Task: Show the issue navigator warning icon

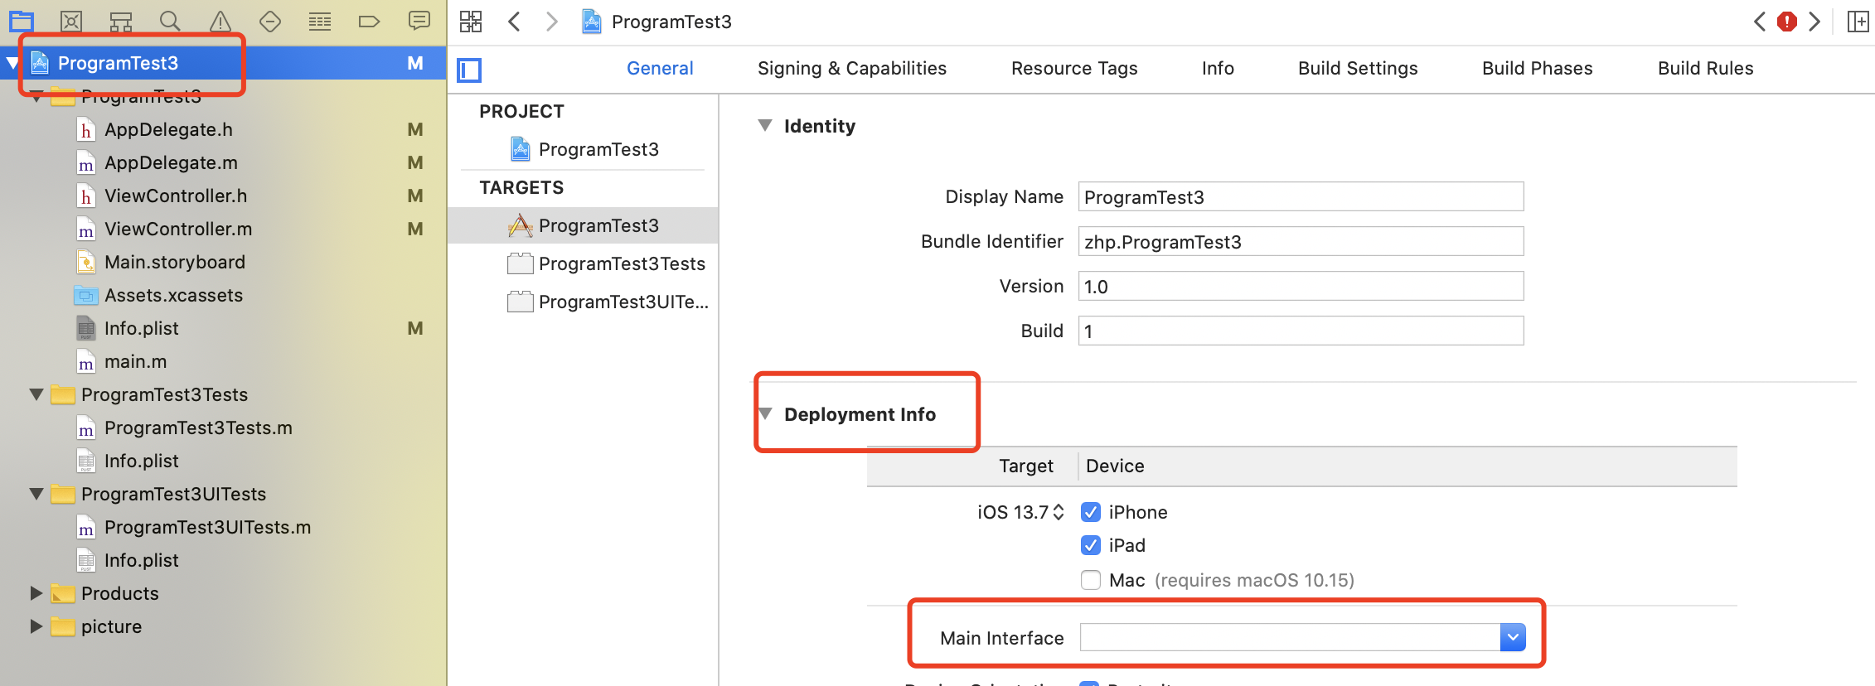Action: [x=220, y=22]
